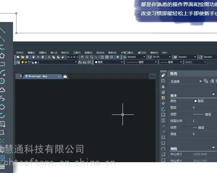Click the blue Help icon
The width and height of the screenshot is (217, 173).
[118, 57]
